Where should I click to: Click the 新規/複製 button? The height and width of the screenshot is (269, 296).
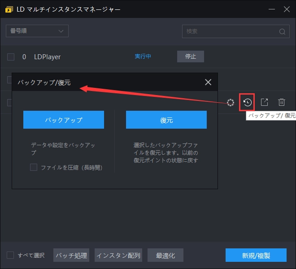click(x=256, y=255)
